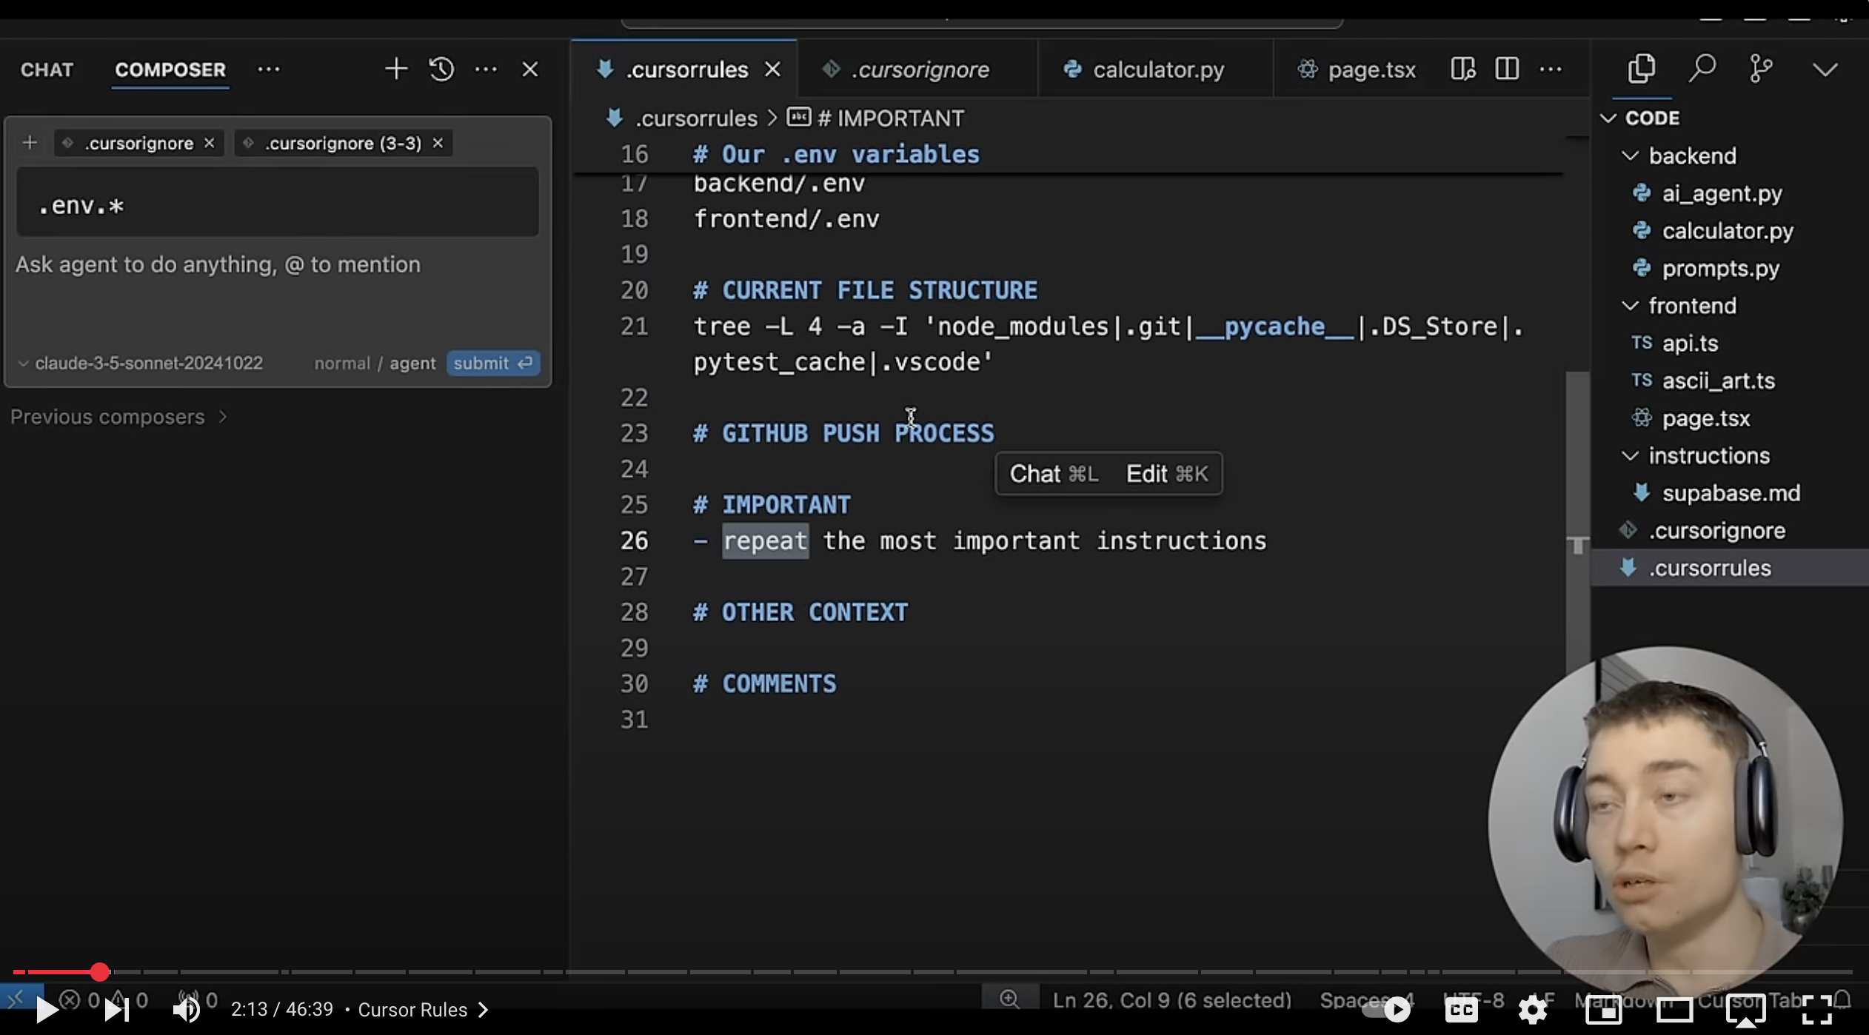Expand Previous composers section

click(x=118, y=418)
